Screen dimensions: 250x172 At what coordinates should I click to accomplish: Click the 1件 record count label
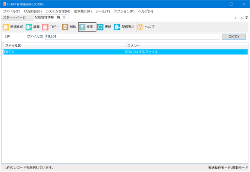(x=7, y=36)
